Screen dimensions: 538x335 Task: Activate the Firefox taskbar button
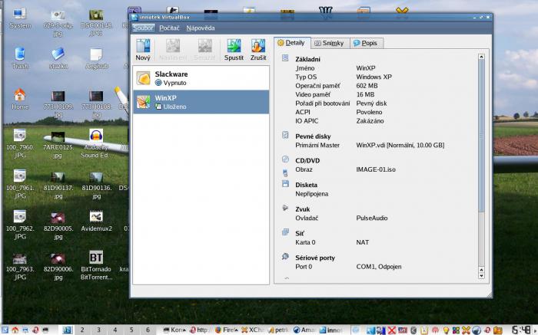pyautogui.click(x=227, y=330)
